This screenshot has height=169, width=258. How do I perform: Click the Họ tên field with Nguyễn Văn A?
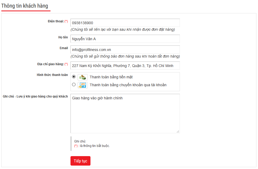pos(125,39)
